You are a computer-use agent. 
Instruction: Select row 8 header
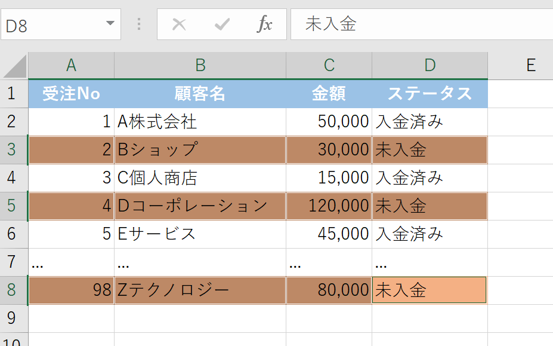[13, 290]
